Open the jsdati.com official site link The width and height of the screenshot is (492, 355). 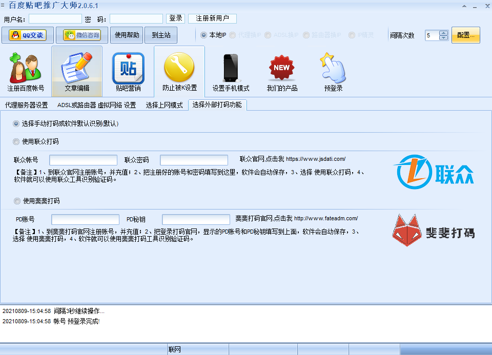[316, 159]
